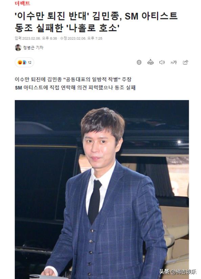Viewport: 201px width, 279px height.
Task: Click the 입력 2023.02.06 timestamp
Action: (36, 38)
